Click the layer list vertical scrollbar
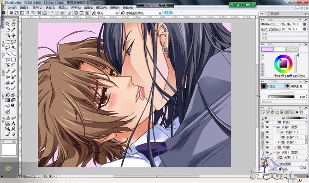The height and width of the screenshot is (183, 309). click(x=306, y=141)
